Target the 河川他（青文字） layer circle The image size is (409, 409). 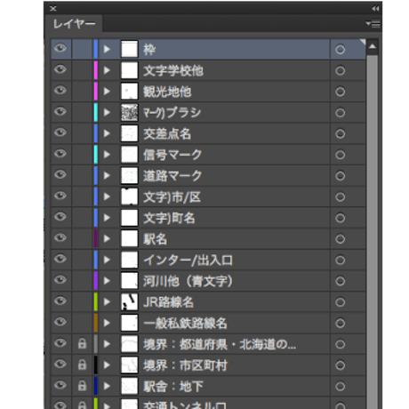pyautogui.click(x=340, y=281)
